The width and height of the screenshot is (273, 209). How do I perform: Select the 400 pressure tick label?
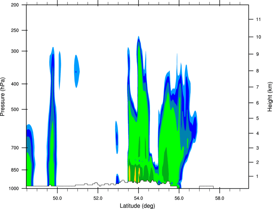click(x=15, y=84)
